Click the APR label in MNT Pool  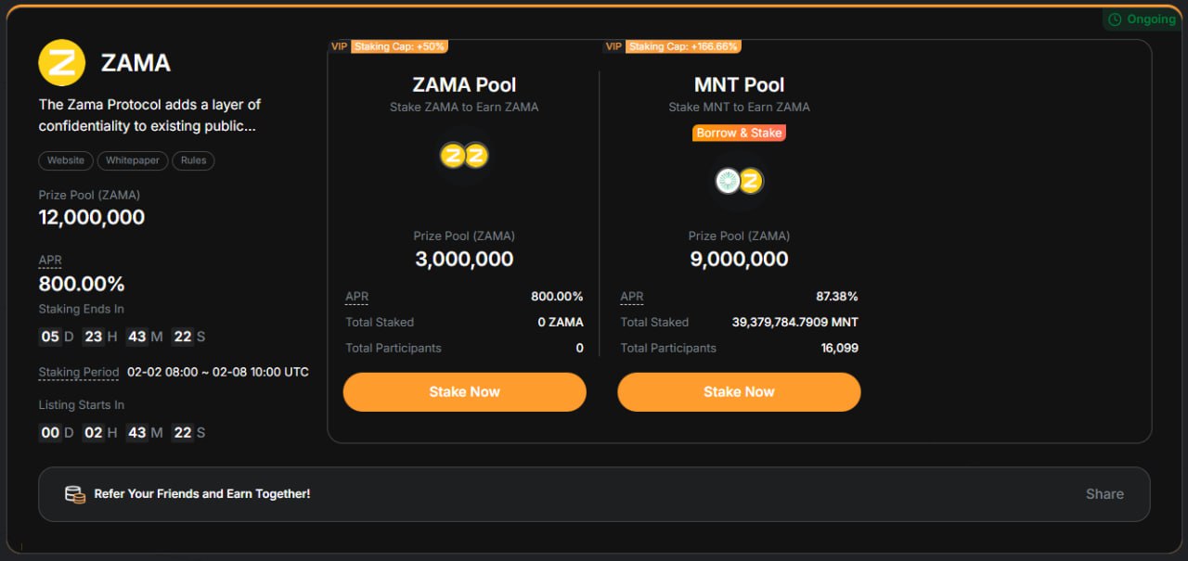coord(632,297)
